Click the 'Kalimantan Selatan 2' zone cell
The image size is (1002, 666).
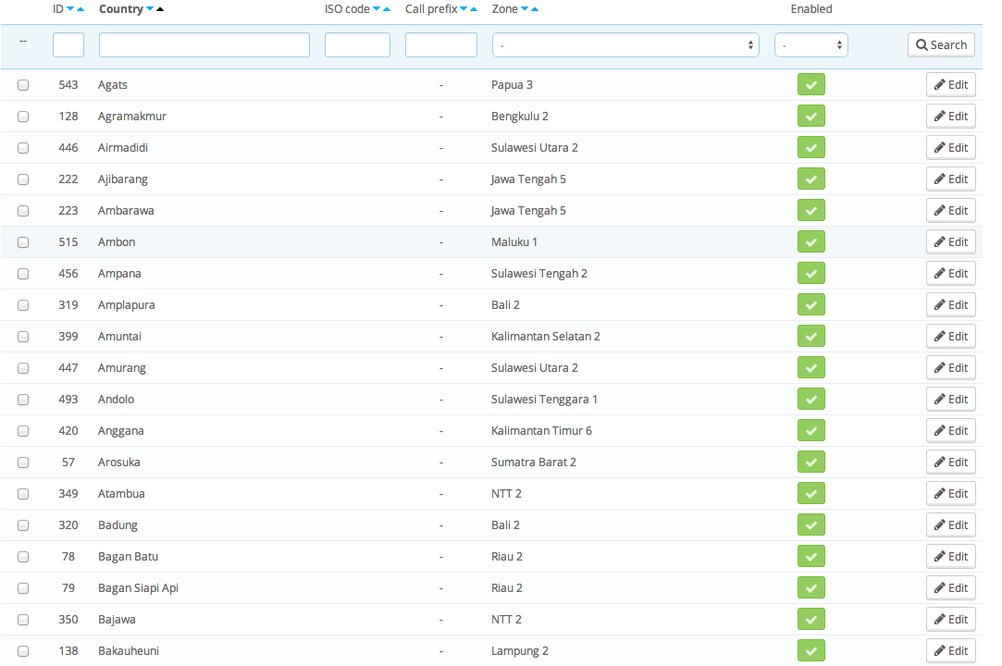[546, 336]
